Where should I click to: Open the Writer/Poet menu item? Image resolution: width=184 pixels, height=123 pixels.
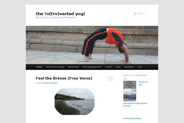[129, 67]
